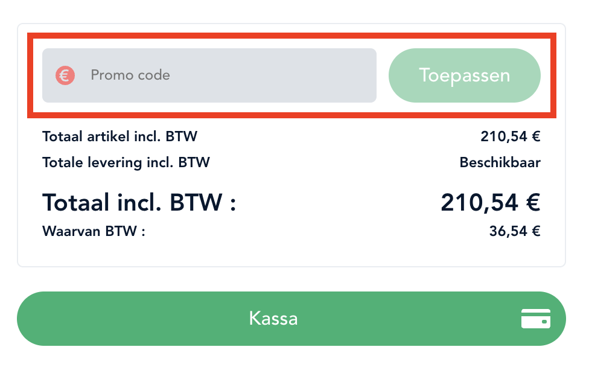Select the 'Waarvan BTW :' label
Viewport: 589px width, 379px height.
pos(94,231)
